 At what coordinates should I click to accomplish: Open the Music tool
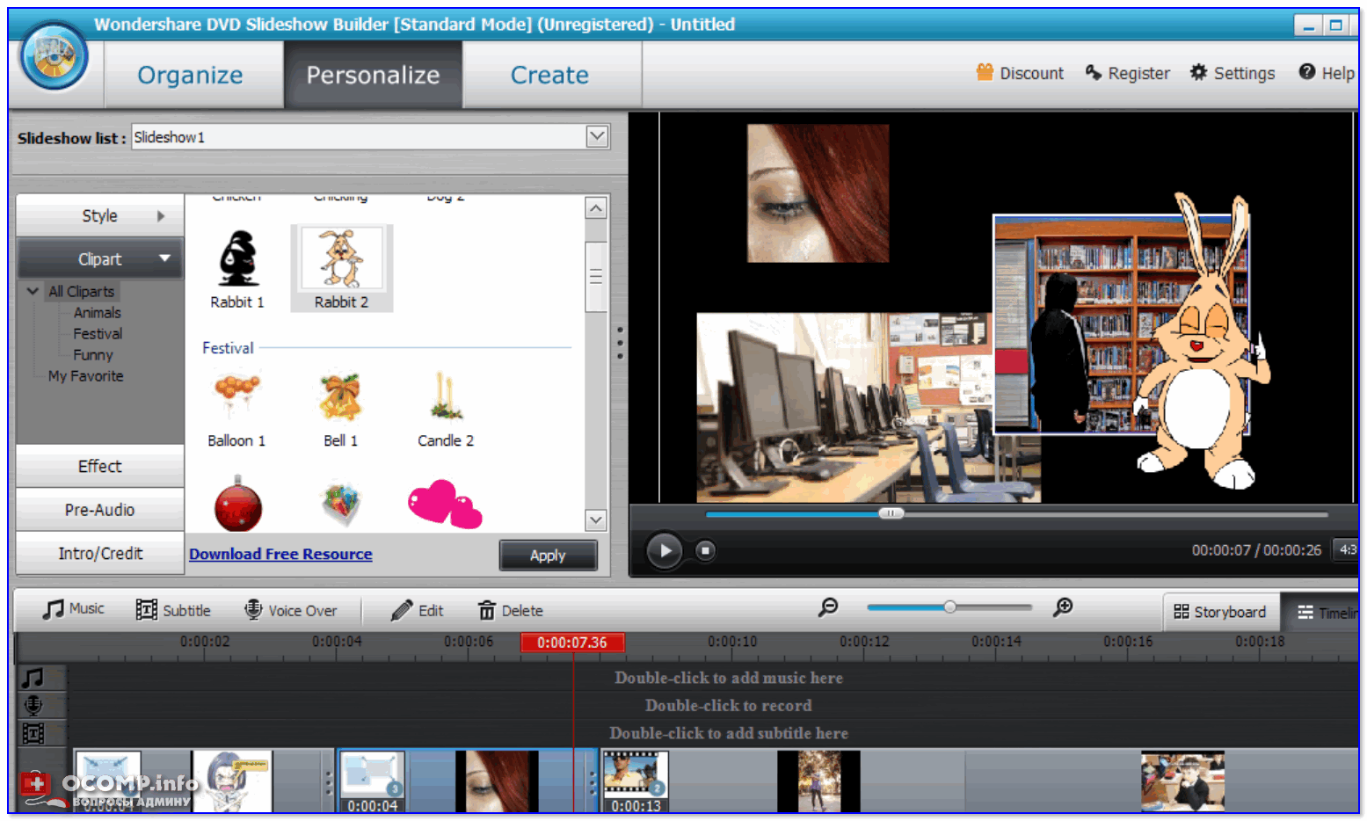pos(74,609)
